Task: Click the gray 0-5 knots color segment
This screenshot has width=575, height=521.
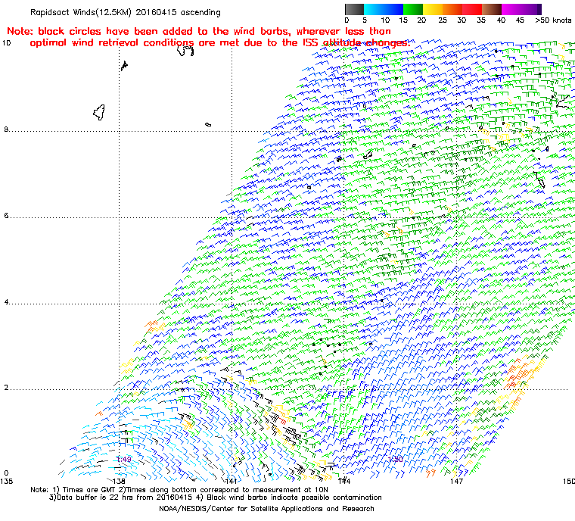Action: pos(354,9)
